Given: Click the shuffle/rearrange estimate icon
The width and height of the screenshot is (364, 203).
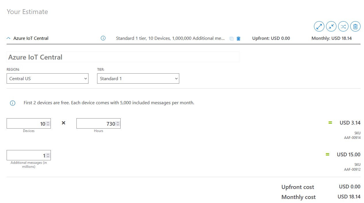Looking at the screenshot, I should coord(343,27).
